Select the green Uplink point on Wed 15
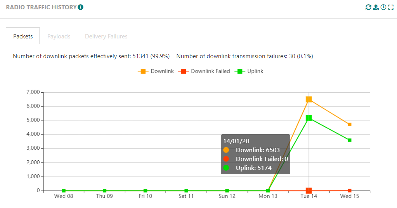The image size is (397, 208). click(350, 140)
